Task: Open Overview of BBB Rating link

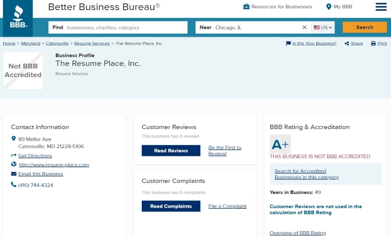Action: (x=298, y=233)
